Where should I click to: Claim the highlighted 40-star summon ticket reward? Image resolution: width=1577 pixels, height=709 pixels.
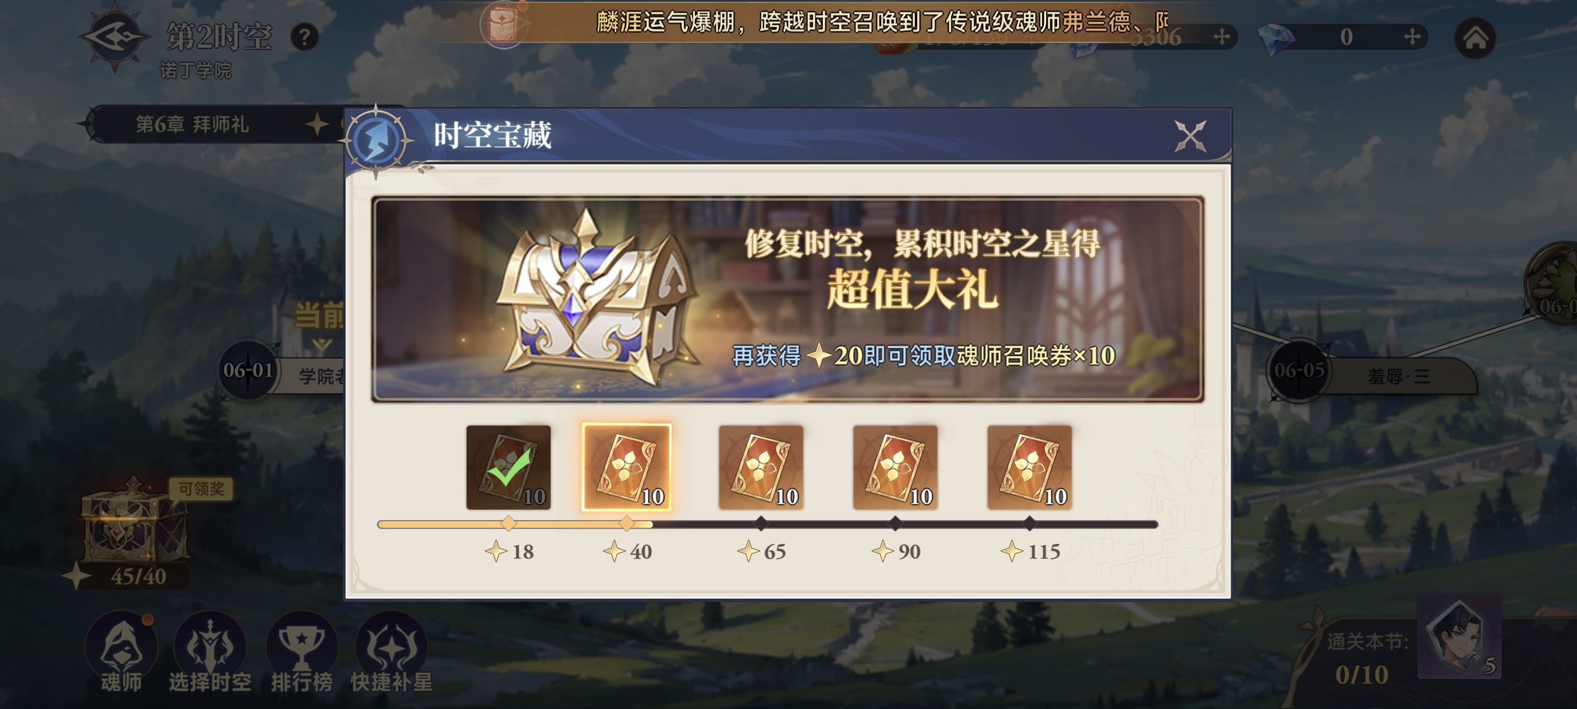626,467
